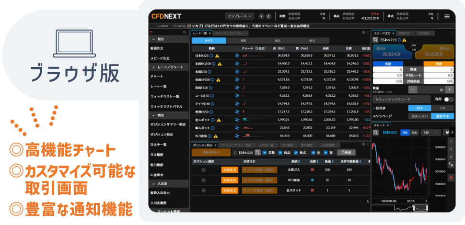Select 設定しない for スリッページ
Viewport: 465px width, 225px height.
click(x=419, y=116)
